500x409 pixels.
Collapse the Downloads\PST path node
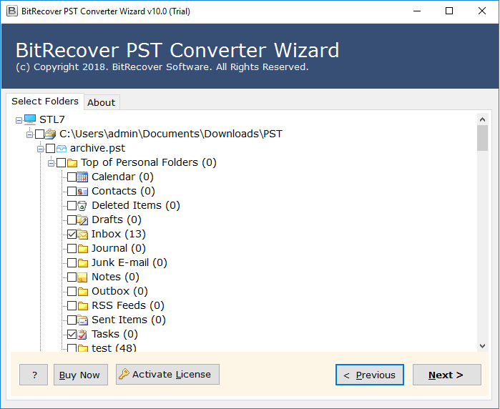(29, 134)
